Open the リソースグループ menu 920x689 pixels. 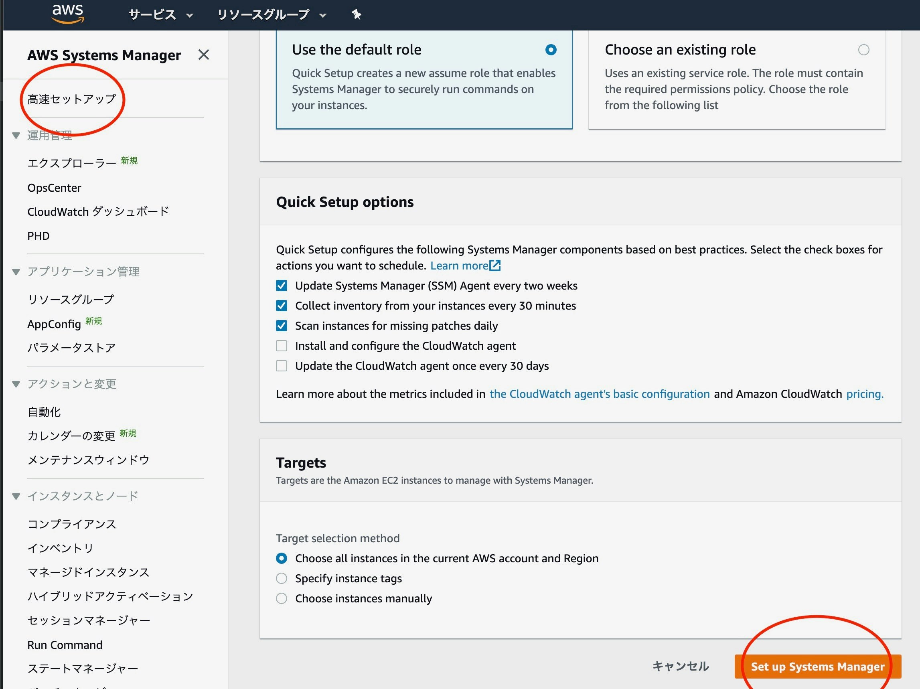click(272, 15)
